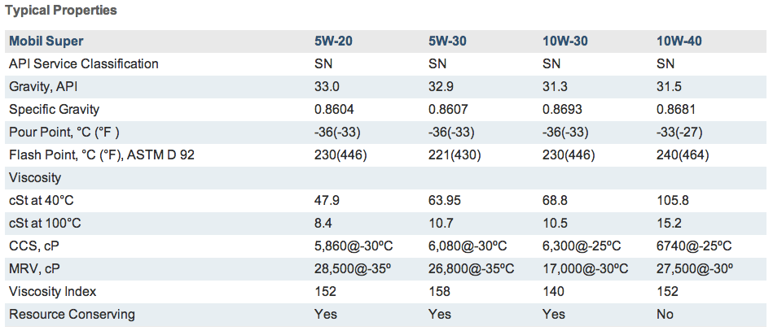Click flash point 221(430)
Image resolution: width=773 pixels, height=335 pixels.
pyautogui.click(x=455, y=155)
